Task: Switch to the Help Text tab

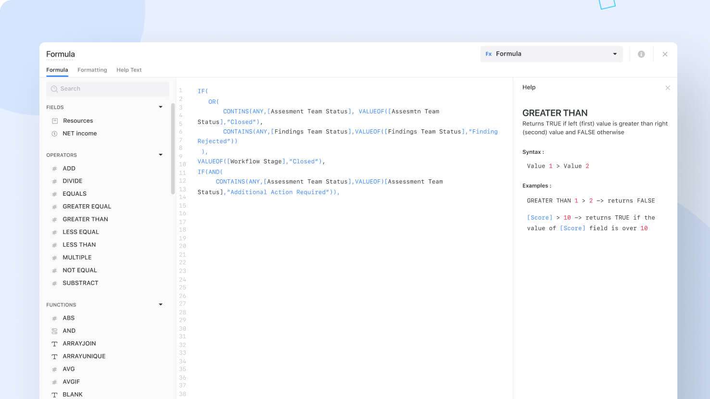Action: pos(129,70)
